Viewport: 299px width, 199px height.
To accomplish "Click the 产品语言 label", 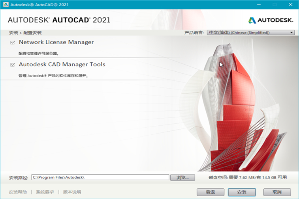I will (x=194, y=33).
